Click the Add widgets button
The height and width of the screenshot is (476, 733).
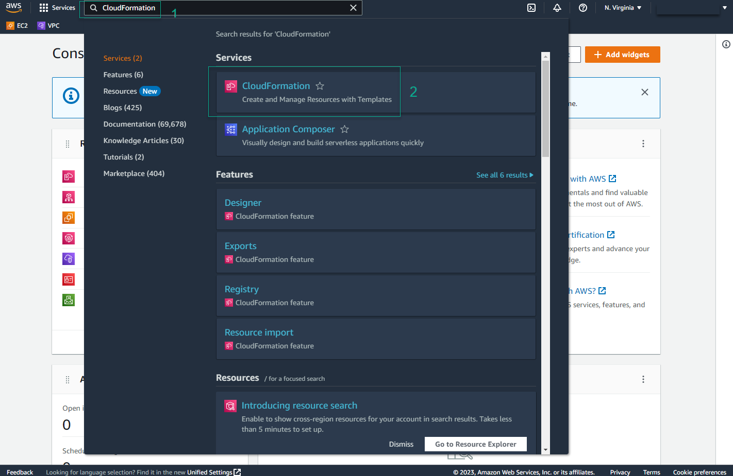[x=623, y=55]
